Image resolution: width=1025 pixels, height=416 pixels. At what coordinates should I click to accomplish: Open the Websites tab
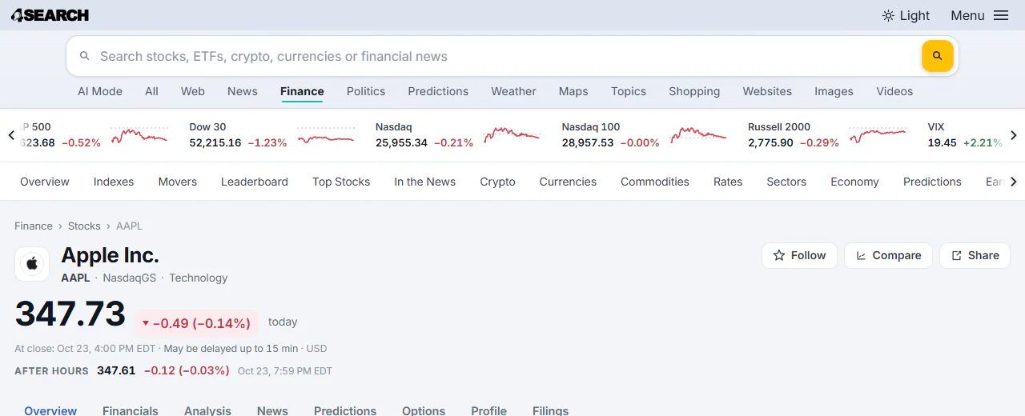pyautogui.click(x=767, y=91)
